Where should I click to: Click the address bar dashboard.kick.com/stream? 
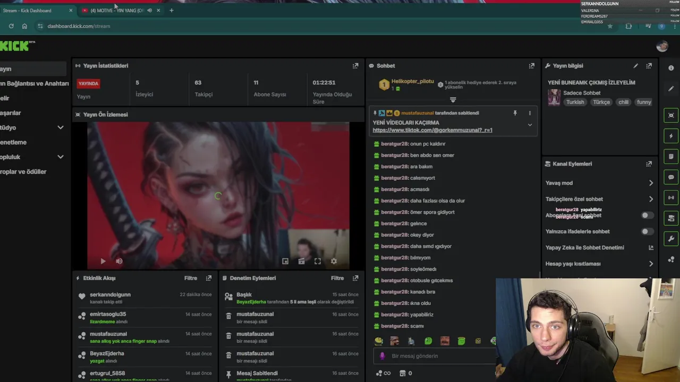(x=79, y=26)
